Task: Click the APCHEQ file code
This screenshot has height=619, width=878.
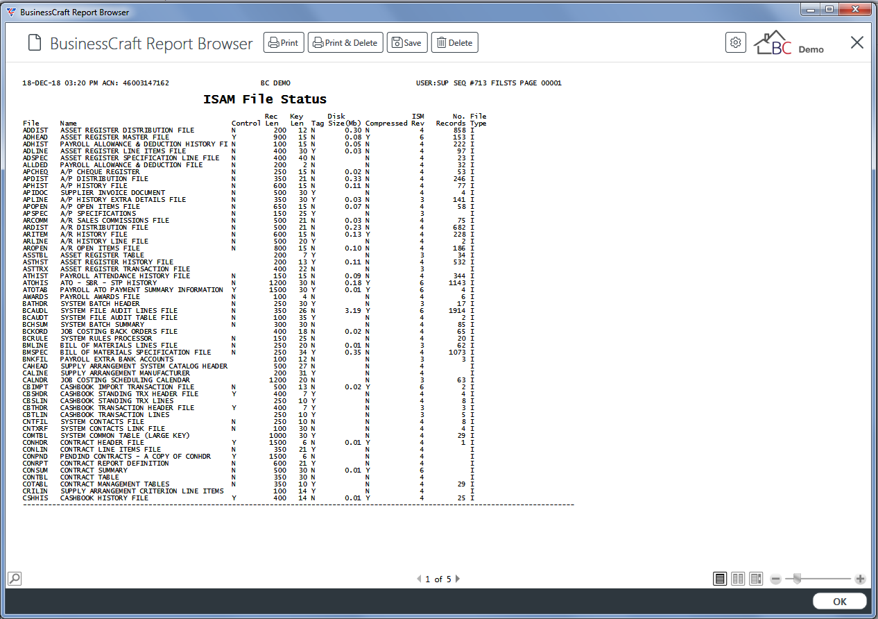Action: point(35,172)
